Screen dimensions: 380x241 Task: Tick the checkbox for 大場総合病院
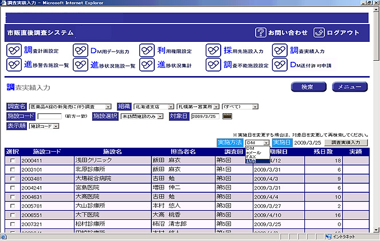coord(13,179)
